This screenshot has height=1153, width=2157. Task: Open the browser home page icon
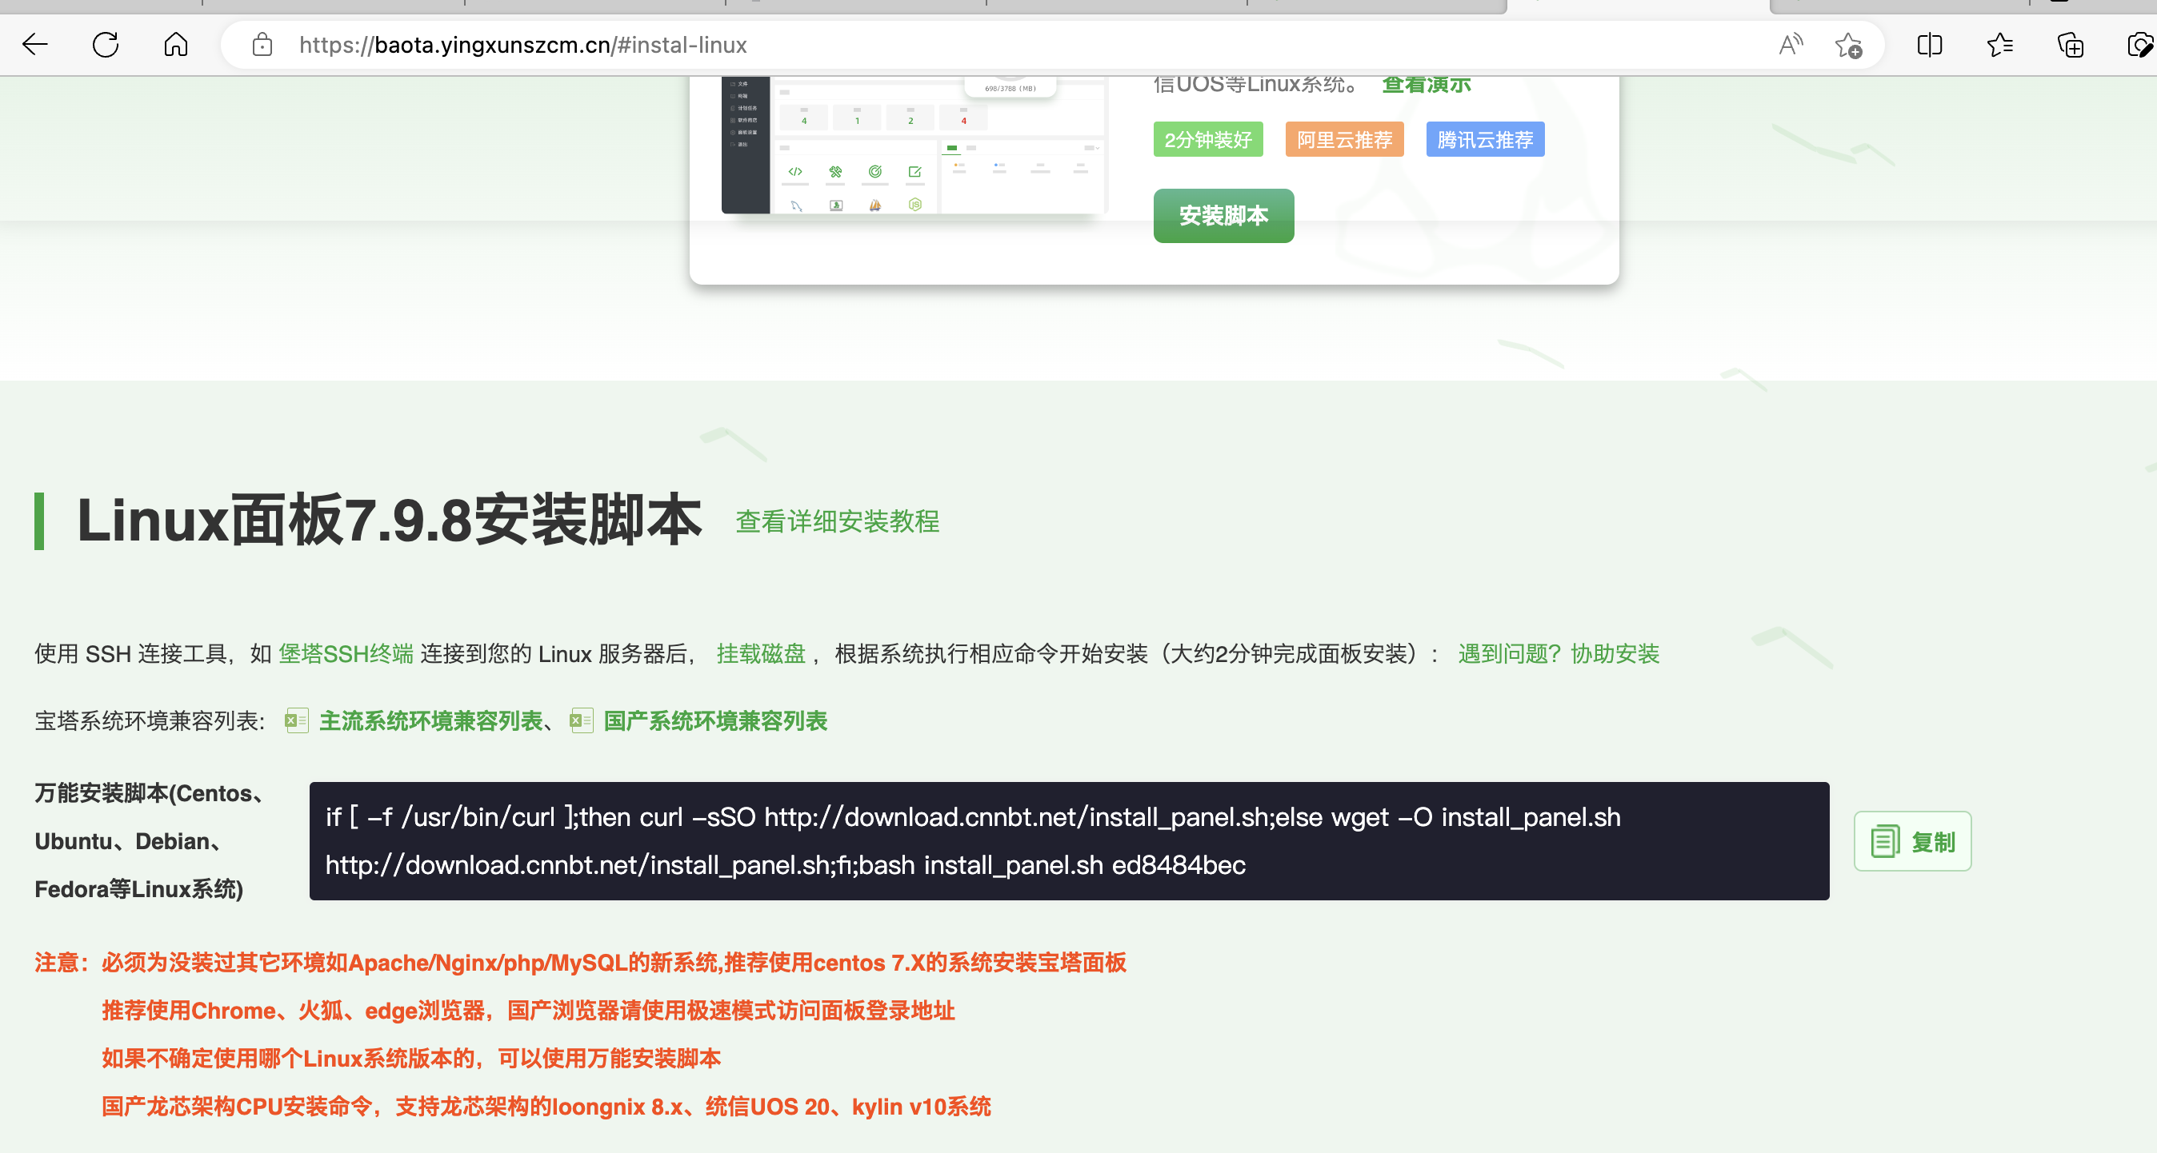coord(176,44)
